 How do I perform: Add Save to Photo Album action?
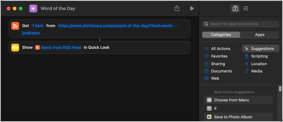[233, 117]
